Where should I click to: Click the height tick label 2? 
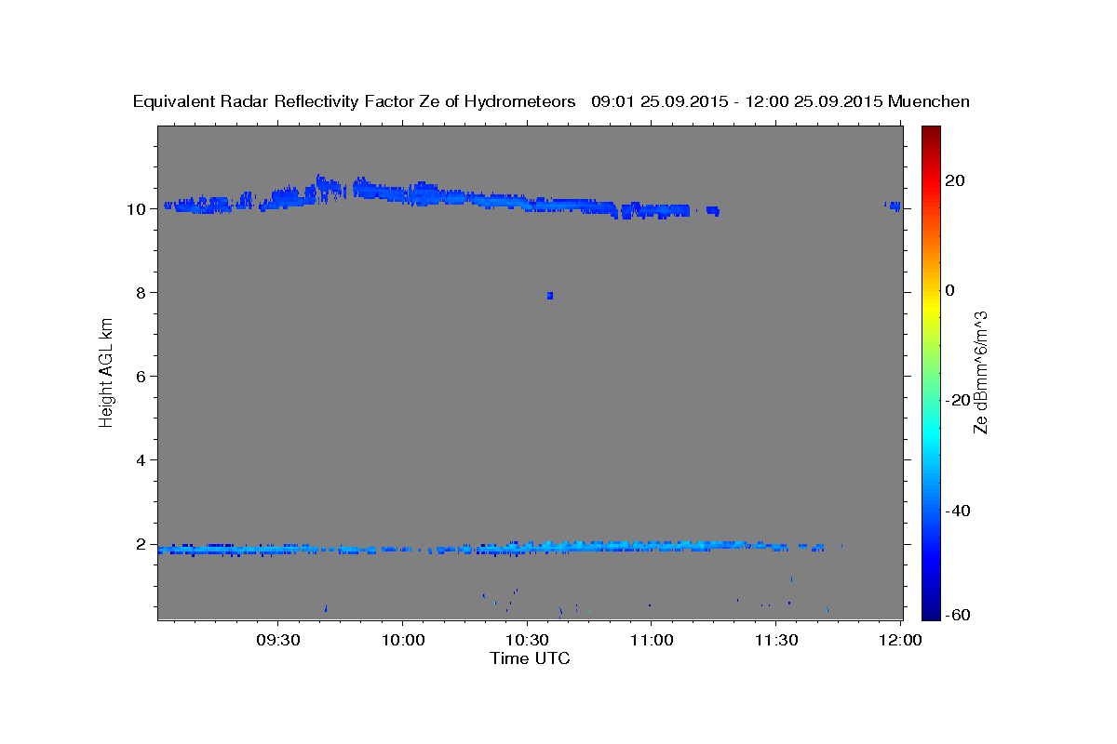(141, 544)
